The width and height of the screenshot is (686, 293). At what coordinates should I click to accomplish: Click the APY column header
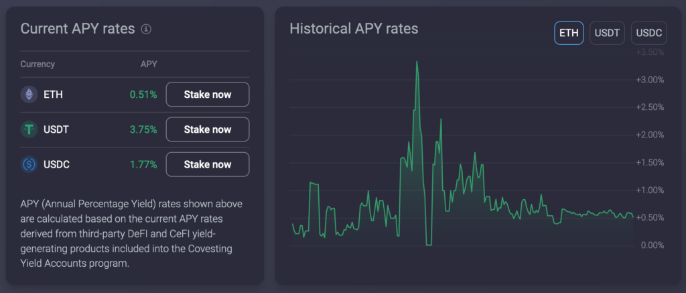148,64
